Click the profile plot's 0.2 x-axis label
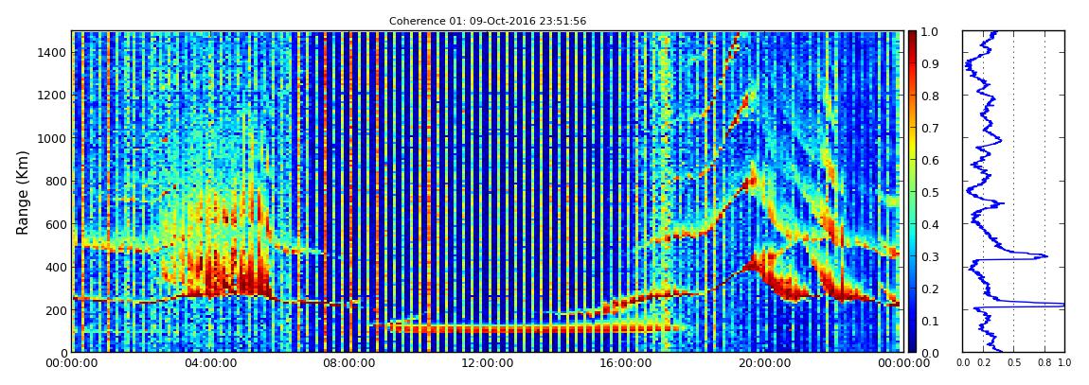The width and height of the screenshot is (1089, 385). (983, 363)
